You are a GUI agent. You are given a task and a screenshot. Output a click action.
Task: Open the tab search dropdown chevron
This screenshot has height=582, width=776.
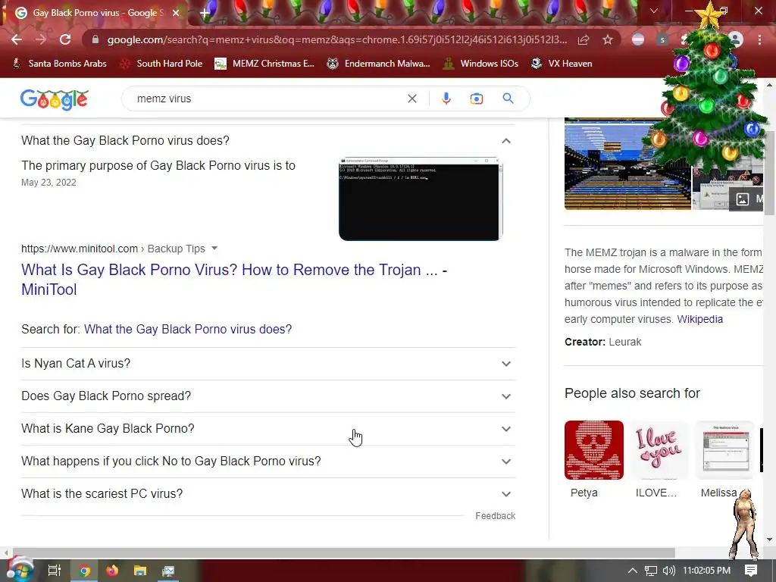[654, 11]
